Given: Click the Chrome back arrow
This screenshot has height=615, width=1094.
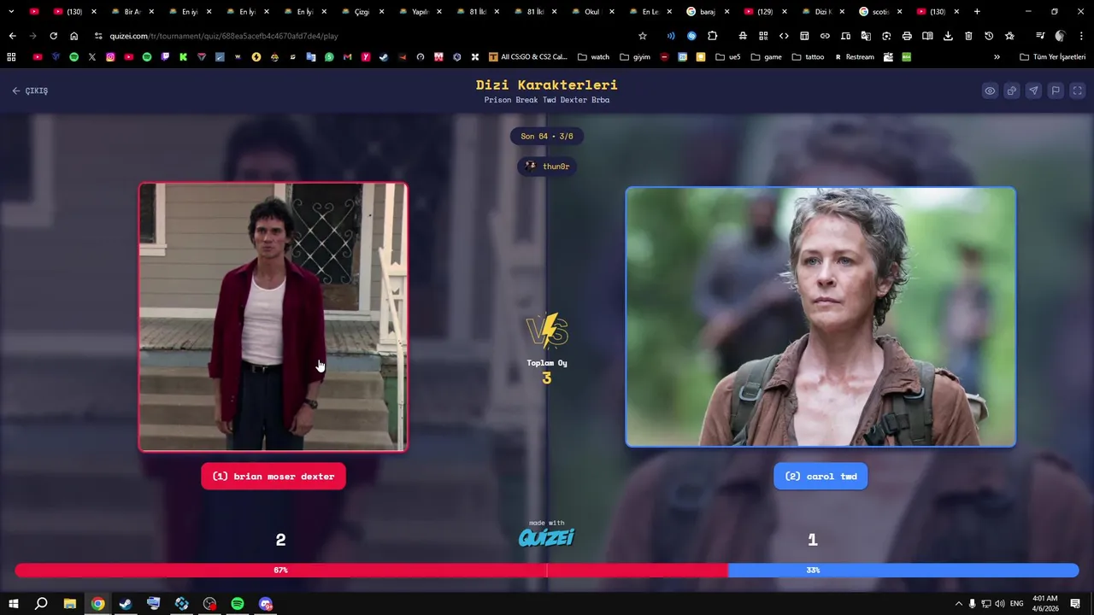Looking at the screenshot, I should click(x=12, y=36).
